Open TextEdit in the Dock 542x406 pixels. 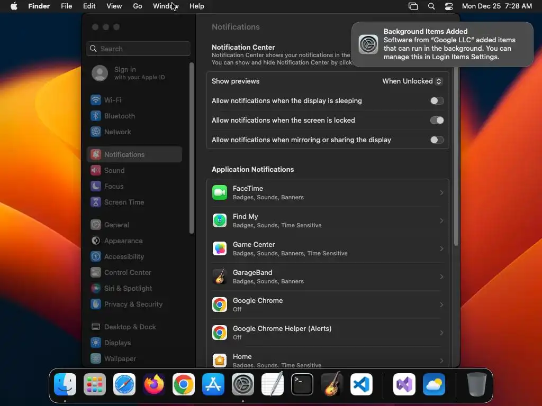[x=273, y=384]
